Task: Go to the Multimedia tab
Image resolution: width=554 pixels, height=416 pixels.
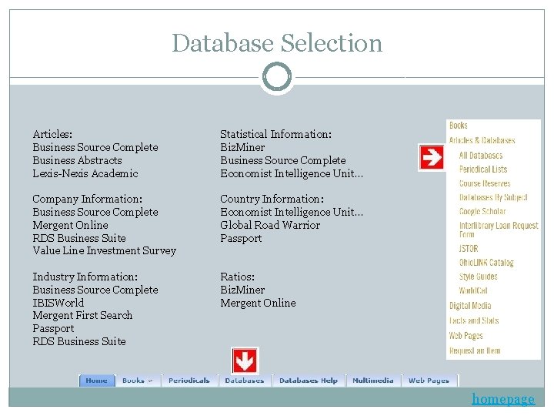Action: 372,381
